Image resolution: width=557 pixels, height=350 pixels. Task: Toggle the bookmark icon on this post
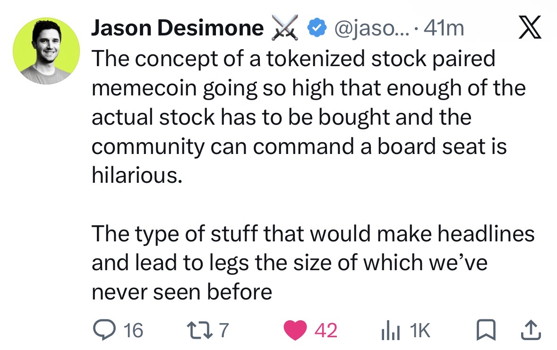click(486, 330)
